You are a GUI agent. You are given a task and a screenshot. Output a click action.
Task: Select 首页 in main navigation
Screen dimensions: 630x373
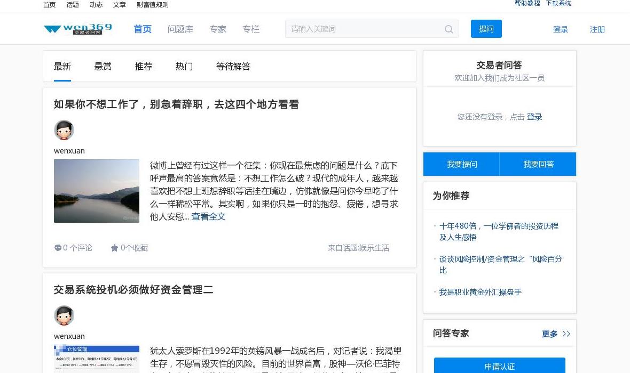(x=143, y=29)
